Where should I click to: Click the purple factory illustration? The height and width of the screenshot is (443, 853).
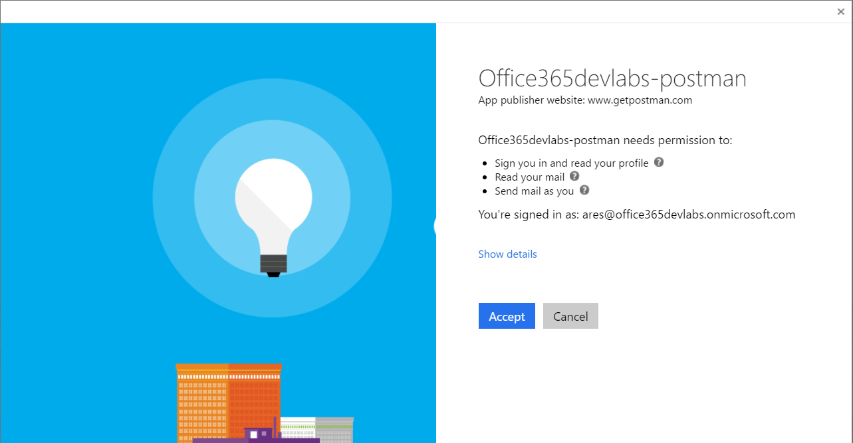[x=259, y=435]
